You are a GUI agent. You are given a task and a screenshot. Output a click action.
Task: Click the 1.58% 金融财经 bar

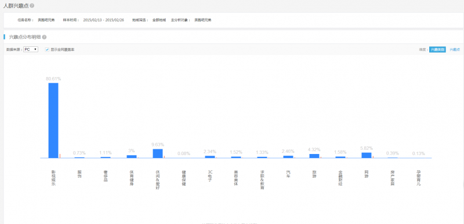[340, 157]
